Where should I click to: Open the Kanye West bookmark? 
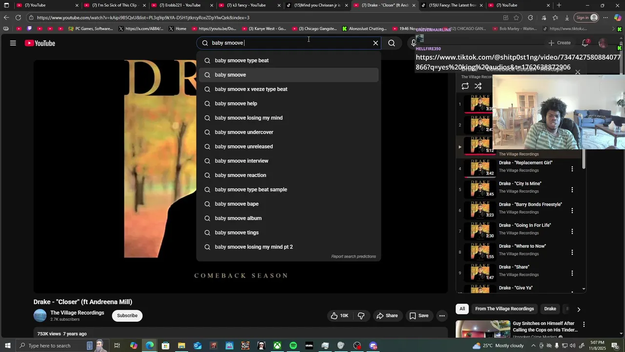pyautogui.click(x=264, y=29)
